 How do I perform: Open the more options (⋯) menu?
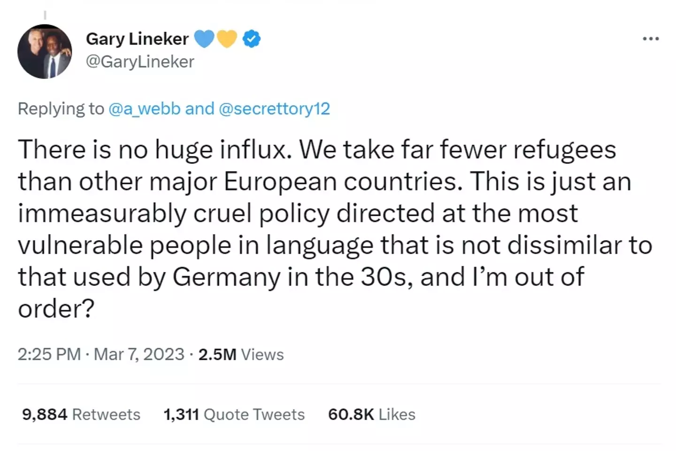(650, 38)
